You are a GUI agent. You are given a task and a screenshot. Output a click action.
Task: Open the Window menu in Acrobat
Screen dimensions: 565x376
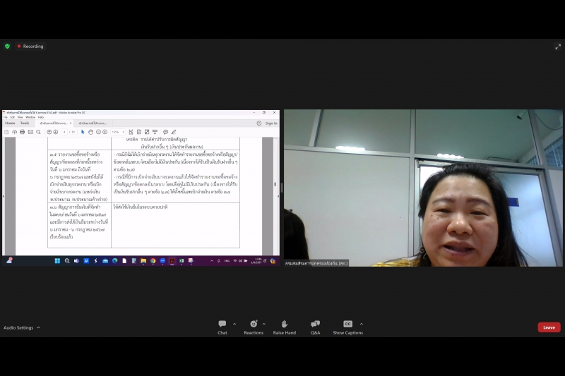(x=30, y=117)
